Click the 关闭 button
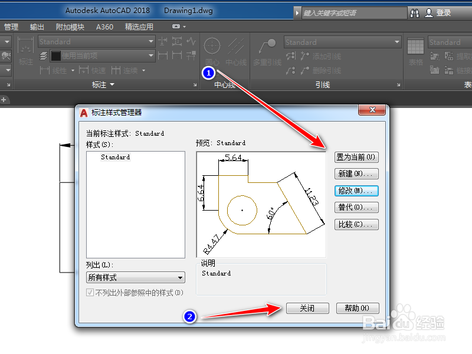The width and height of the screenshot is (472, 354). pyautogui.click(x=307, y=308)
